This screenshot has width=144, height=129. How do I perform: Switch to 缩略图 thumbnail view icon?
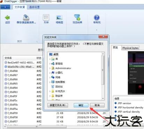[59, 18]
